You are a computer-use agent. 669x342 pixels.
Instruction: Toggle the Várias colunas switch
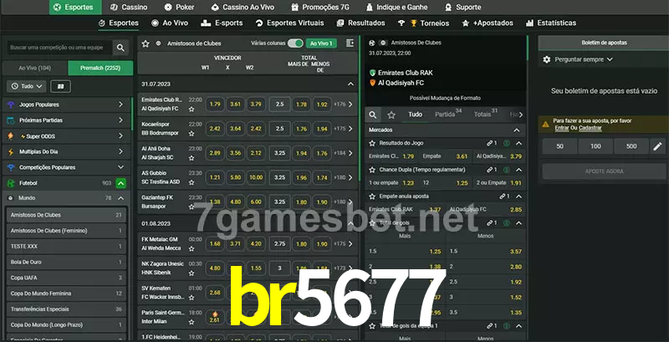click(294, 43)
